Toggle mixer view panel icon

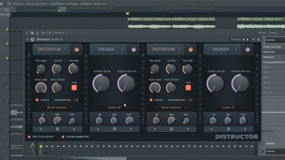(x=49, y=33)
